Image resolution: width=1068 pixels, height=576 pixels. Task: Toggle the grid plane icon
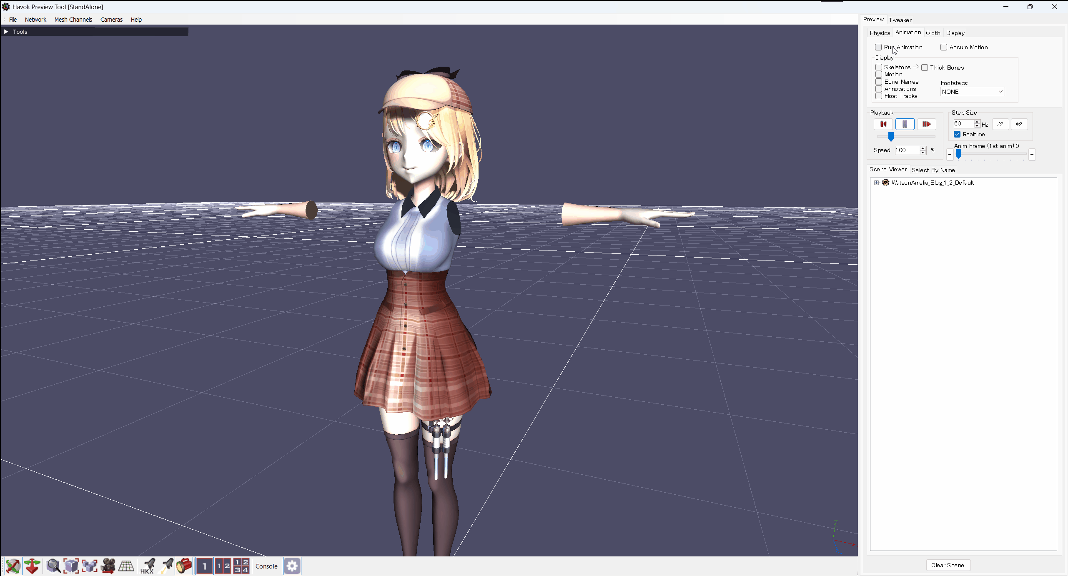pos(126,566)
